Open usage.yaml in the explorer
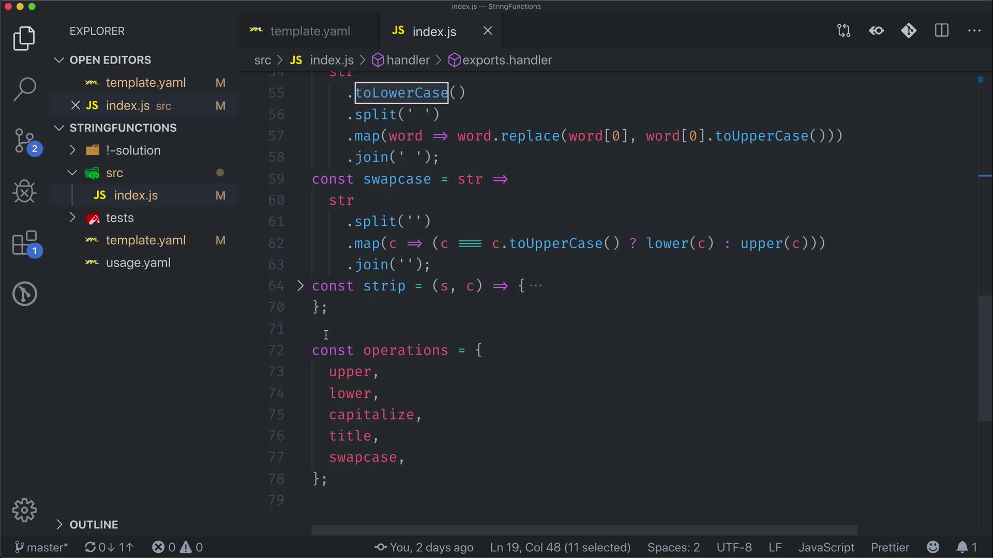Screen dimensions: 993x558 click(x=138, y=263)
